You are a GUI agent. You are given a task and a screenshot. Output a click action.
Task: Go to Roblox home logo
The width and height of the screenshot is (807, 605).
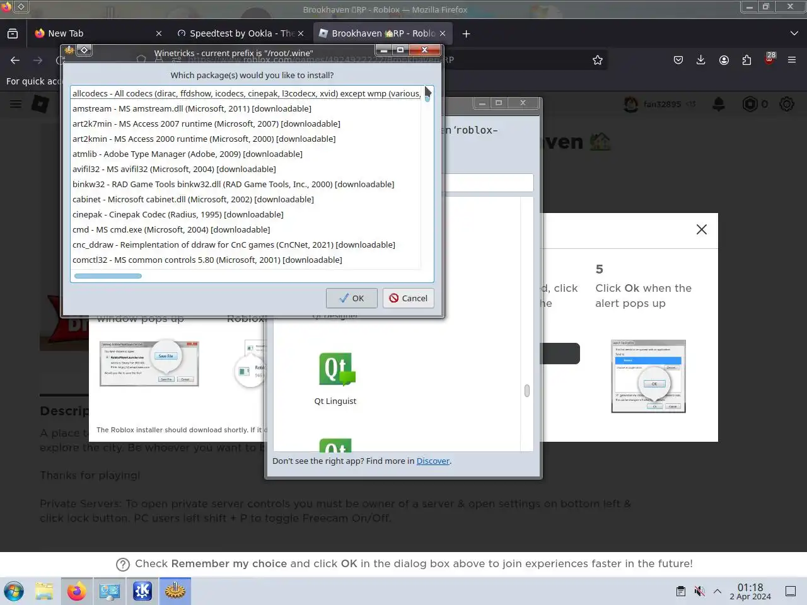click(x=40, y=104)
